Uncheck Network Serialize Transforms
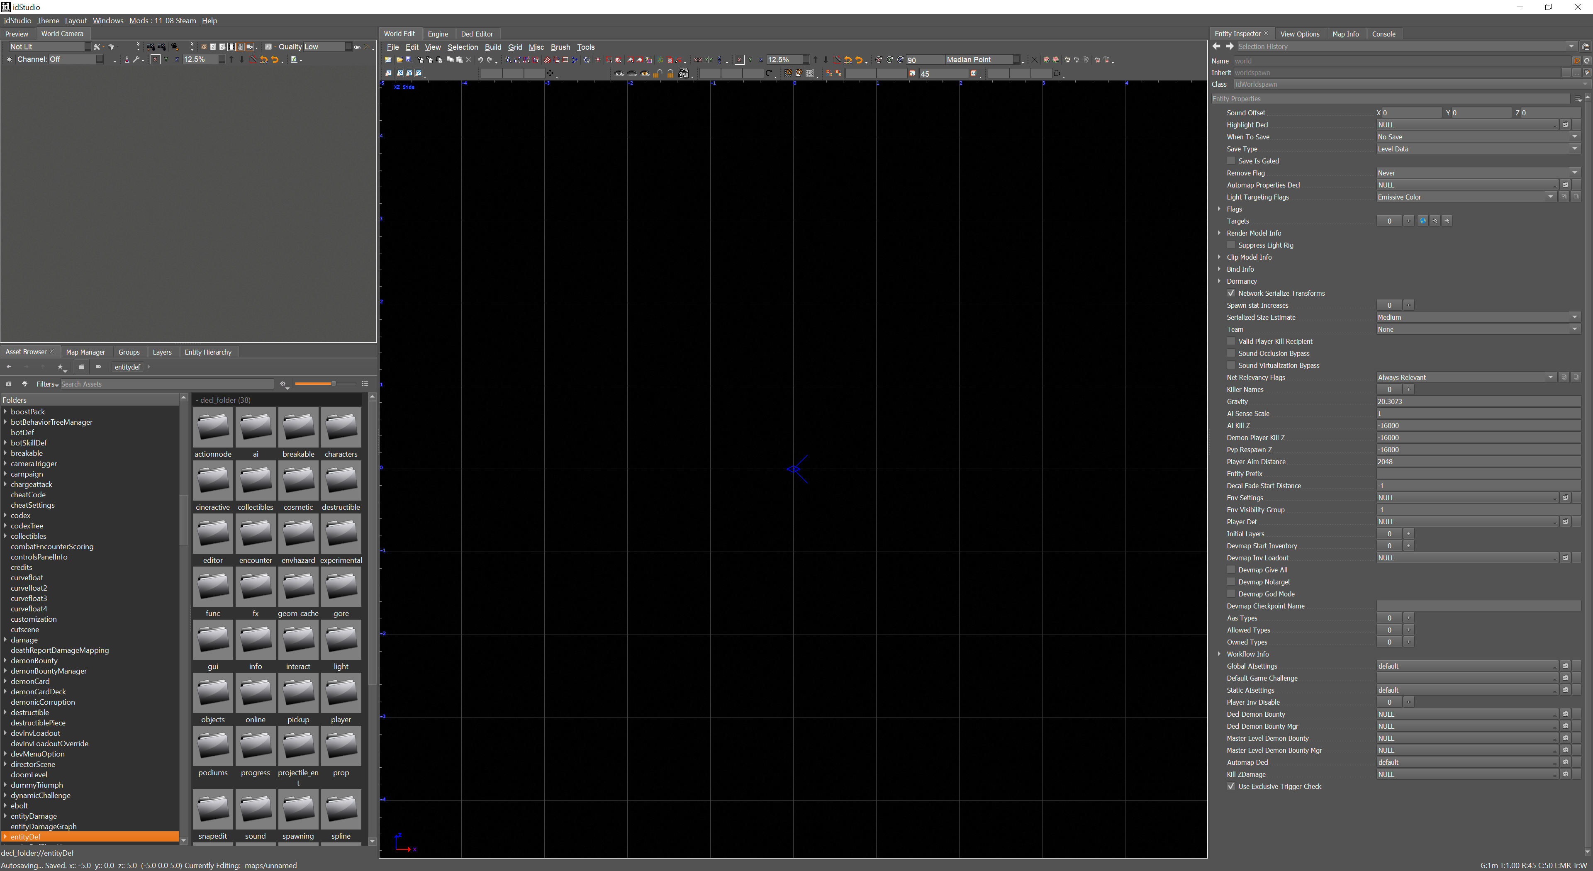This screenshot has height=871, width=1593. pos(1231,293)
